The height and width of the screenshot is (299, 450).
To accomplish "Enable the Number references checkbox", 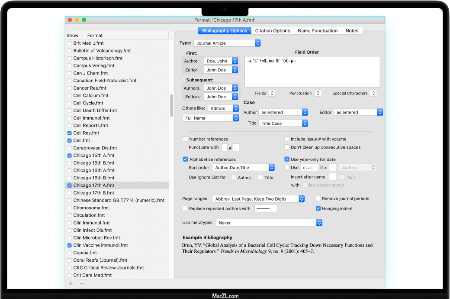I will (186, 139).
